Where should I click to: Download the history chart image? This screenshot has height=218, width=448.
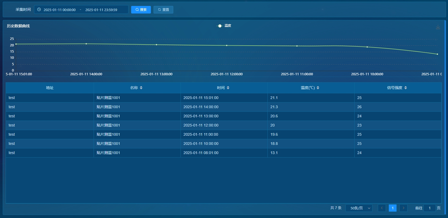(438, 27)
